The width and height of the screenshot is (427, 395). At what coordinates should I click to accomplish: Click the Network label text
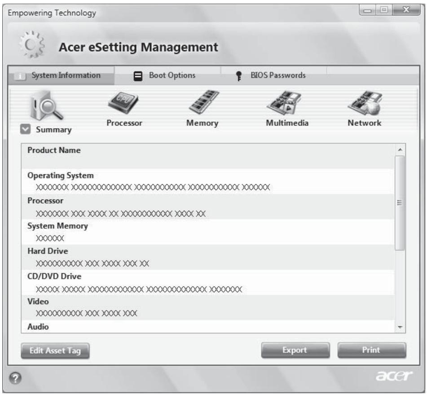coord(365,123)
